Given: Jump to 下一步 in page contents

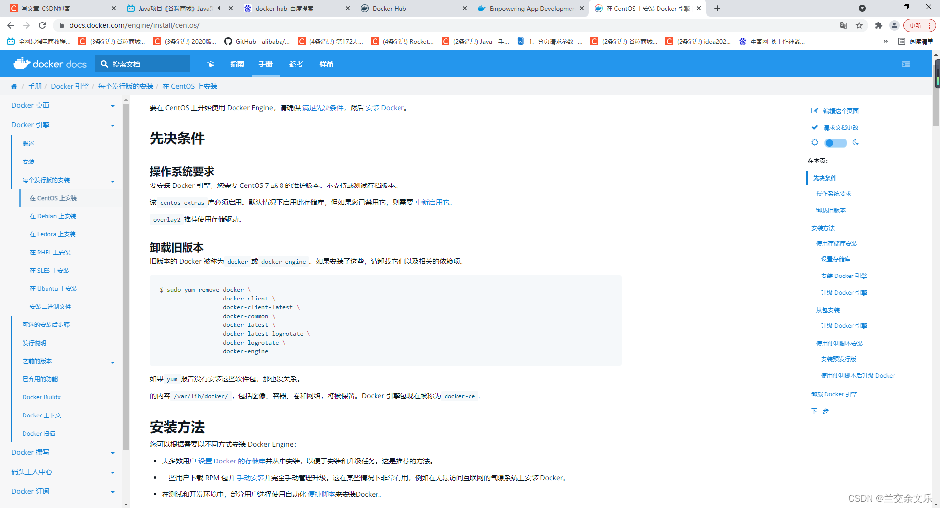Looking at the screenshot, I should [820, 411].
